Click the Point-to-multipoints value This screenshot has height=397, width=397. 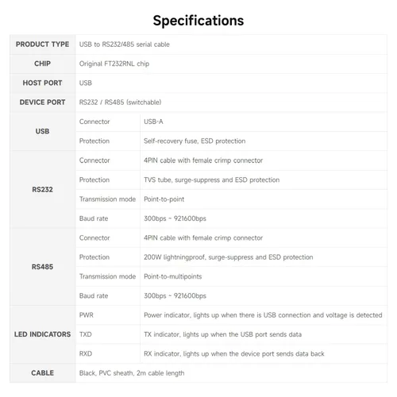tap(173, 276)
